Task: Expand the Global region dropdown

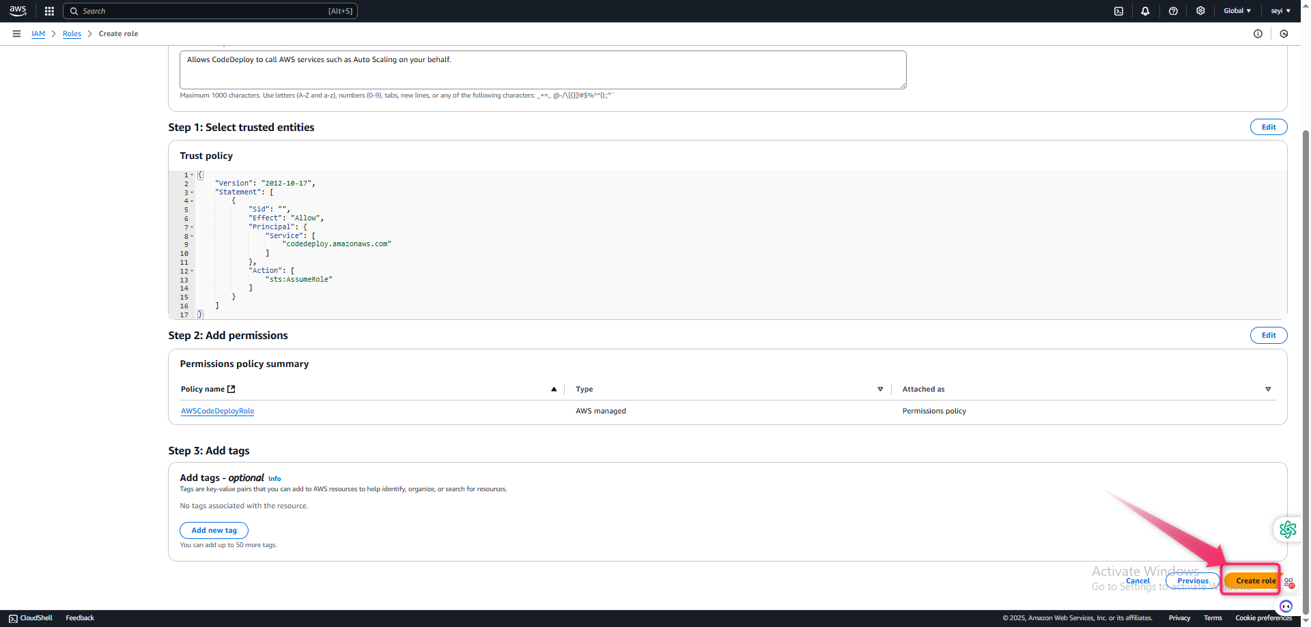Action: point(1237,11)
